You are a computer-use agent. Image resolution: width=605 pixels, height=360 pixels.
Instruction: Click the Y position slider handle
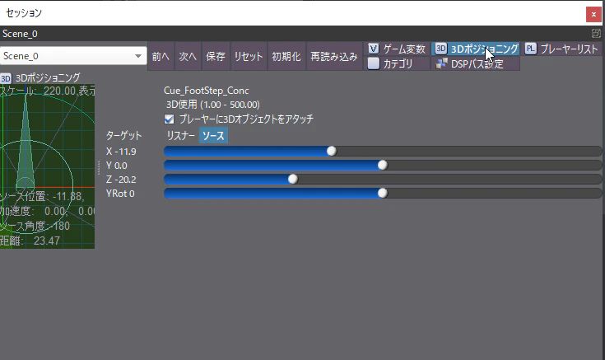pos(383,166)
